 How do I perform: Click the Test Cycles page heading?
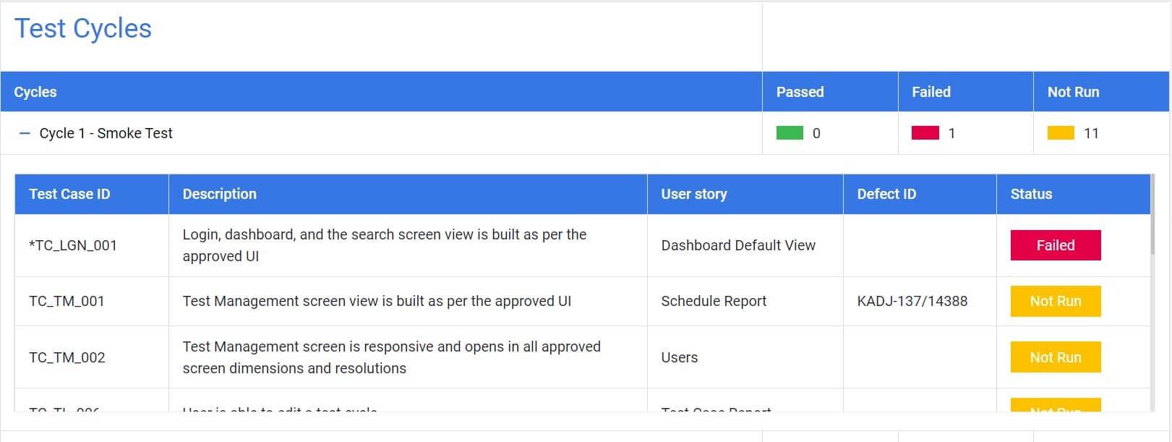click(83, 29)
